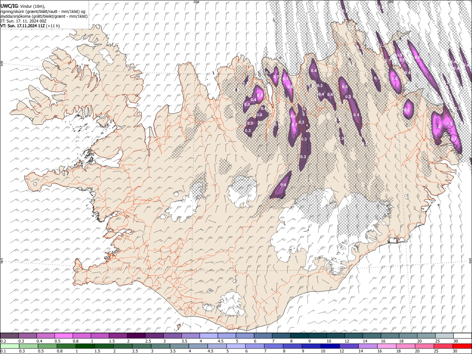472x354 pixels.
Task: Click the valid time 'VT: Sun. 17.11.2024 11Z'
Action: (23, 26)
